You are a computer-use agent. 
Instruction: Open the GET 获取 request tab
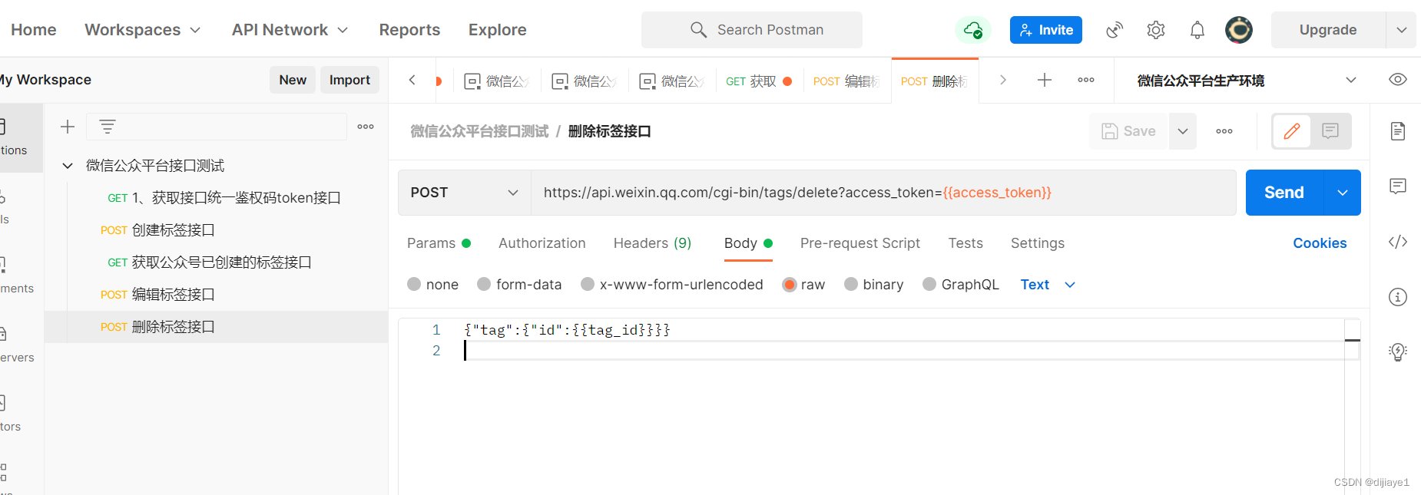point(759,81)
